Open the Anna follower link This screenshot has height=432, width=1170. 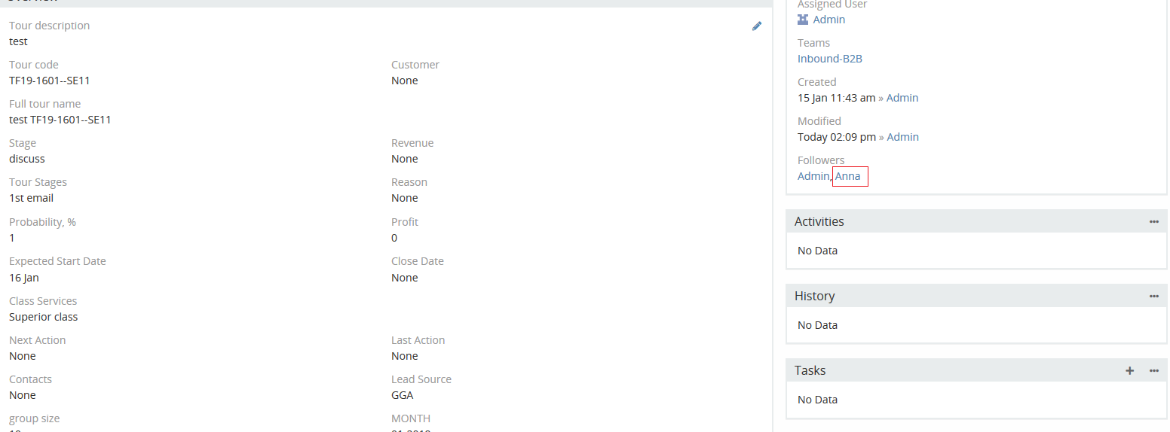coord(848,176)
